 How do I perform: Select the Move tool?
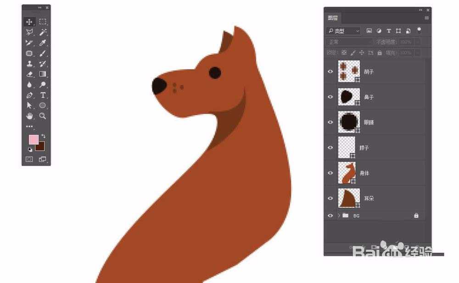[x=29, y=22]
